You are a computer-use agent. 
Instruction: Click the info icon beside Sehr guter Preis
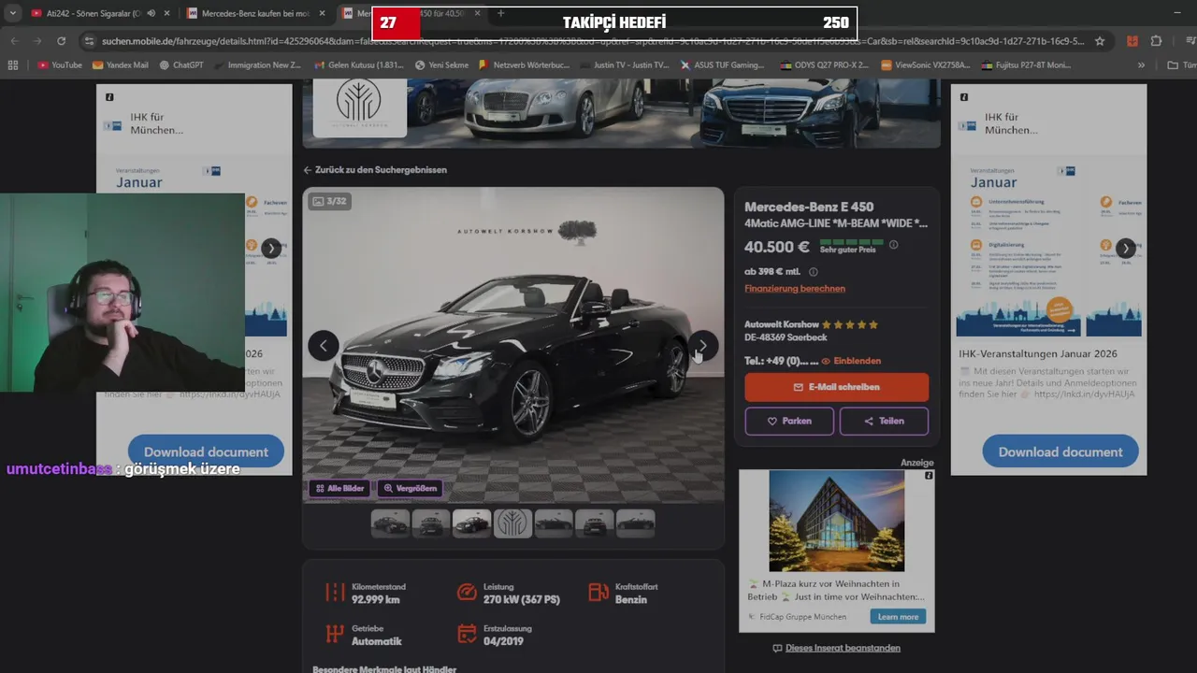tap(893, 245)
